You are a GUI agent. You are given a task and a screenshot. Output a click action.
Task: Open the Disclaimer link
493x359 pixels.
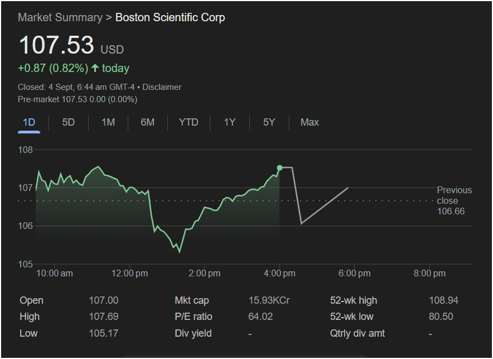click(x=162, y=87)
